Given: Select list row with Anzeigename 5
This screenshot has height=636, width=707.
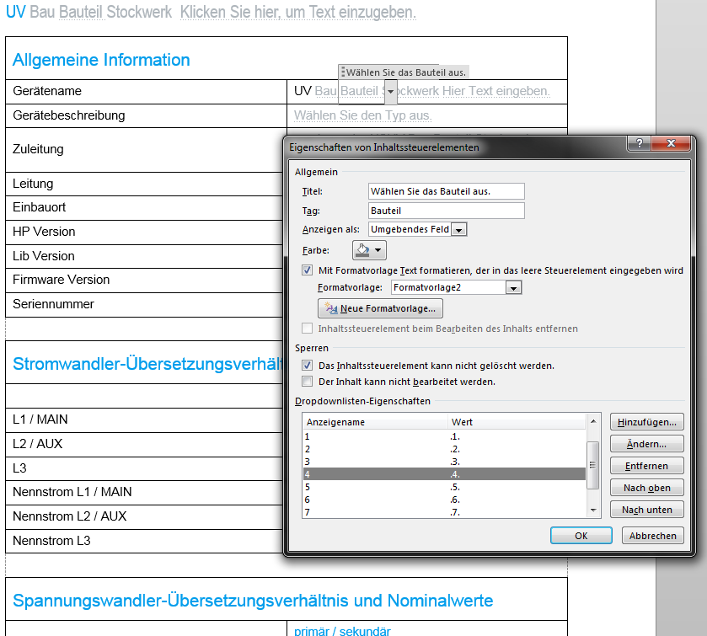Looking at the screenshot, I should 444,487.
